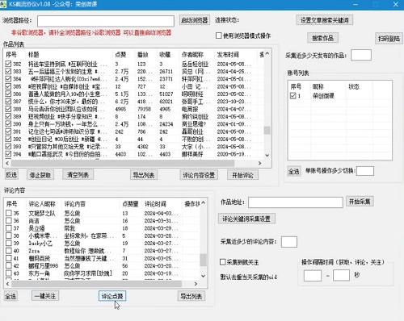The image size is (404, 321).
Task: Check comment row 43 checkbox
Action: click(x=9, y=273)
